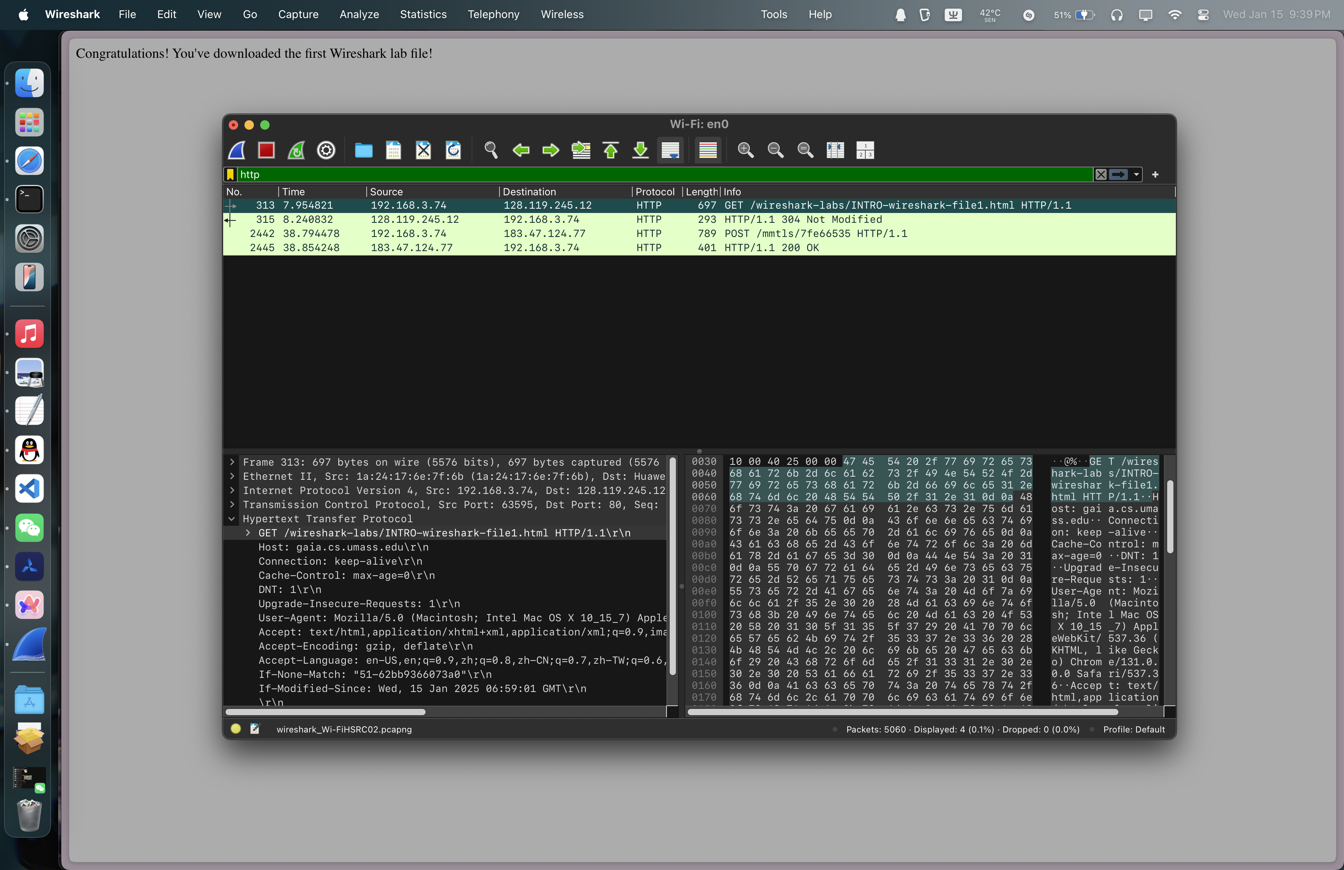The image size is (1344, 870).
Task: Toggle packet list coloring rules
Action: [x=708, y=150]
